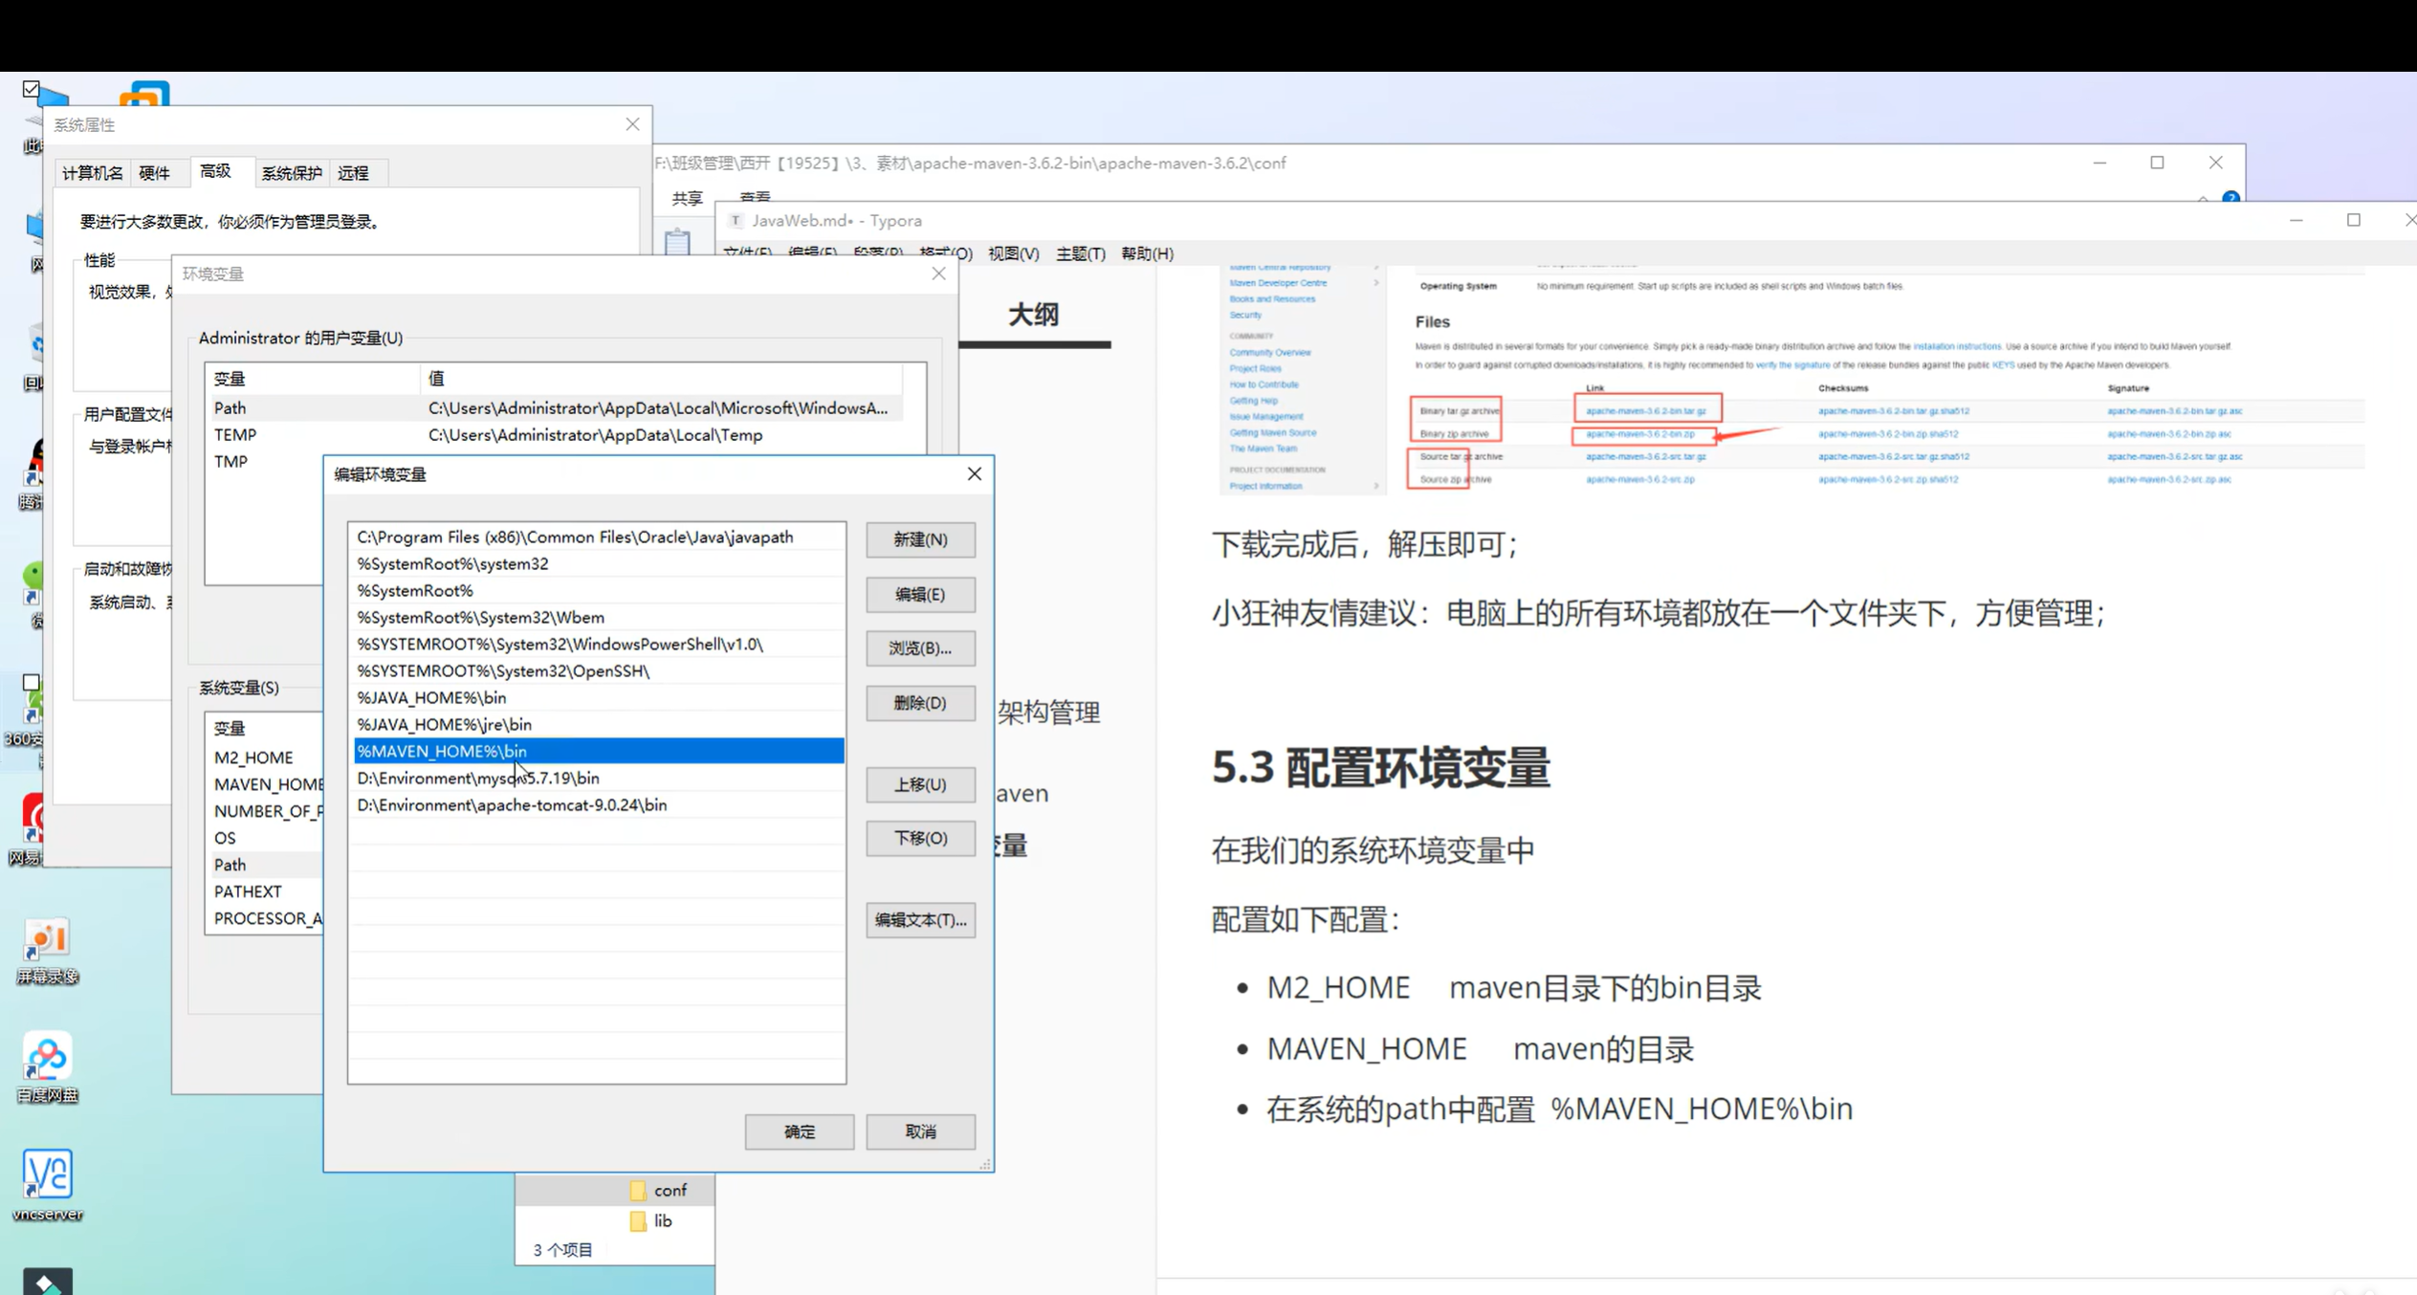Open the 帮助(H) menu in Typora
Screen dimensions: 2417x1295
[x=1146, y=253]
